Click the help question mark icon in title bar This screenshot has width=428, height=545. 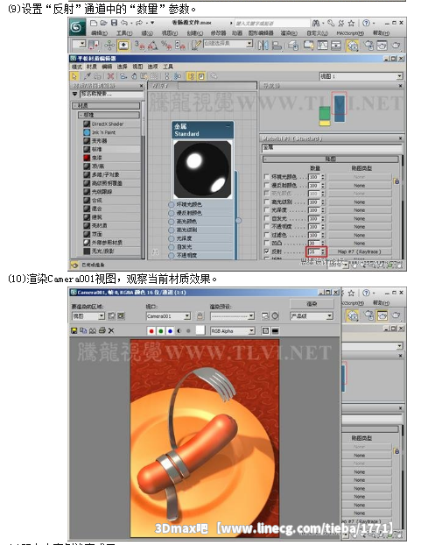click(366, 23)
